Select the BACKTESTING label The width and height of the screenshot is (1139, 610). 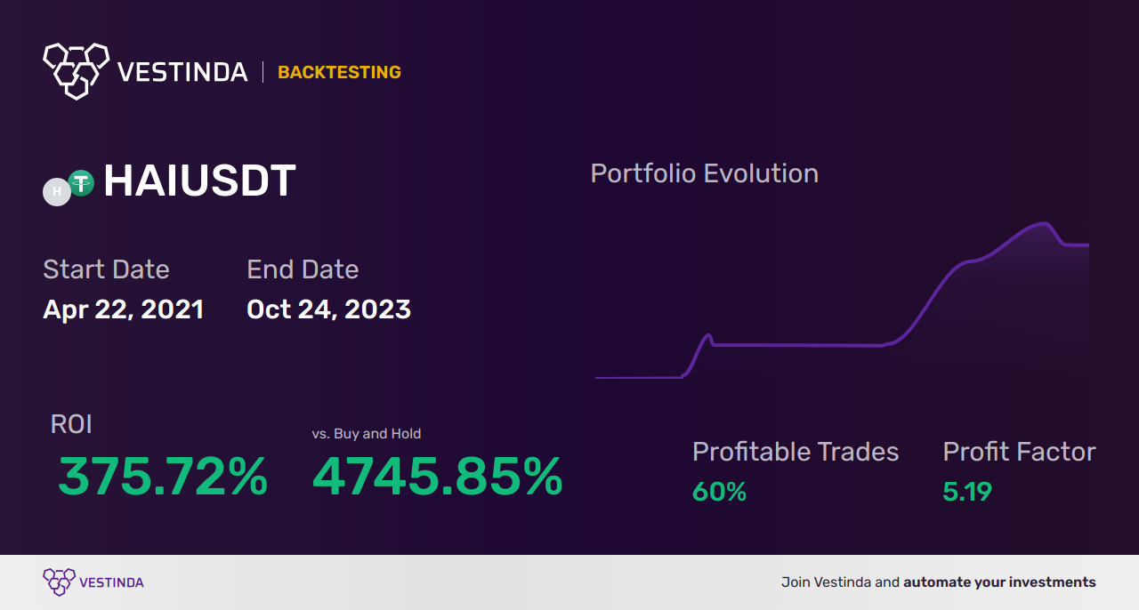[x=339, y=73]
